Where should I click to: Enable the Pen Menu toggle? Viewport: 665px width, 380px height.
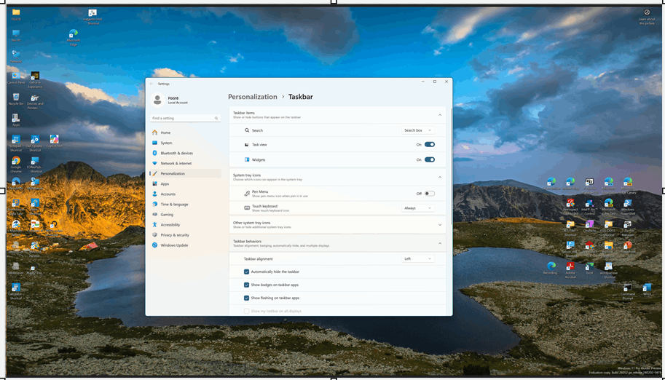[430, 194]
